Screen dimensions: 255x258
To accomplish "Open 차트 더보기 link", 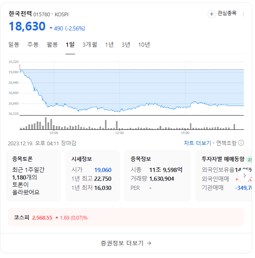I will (x=197, y=143).
